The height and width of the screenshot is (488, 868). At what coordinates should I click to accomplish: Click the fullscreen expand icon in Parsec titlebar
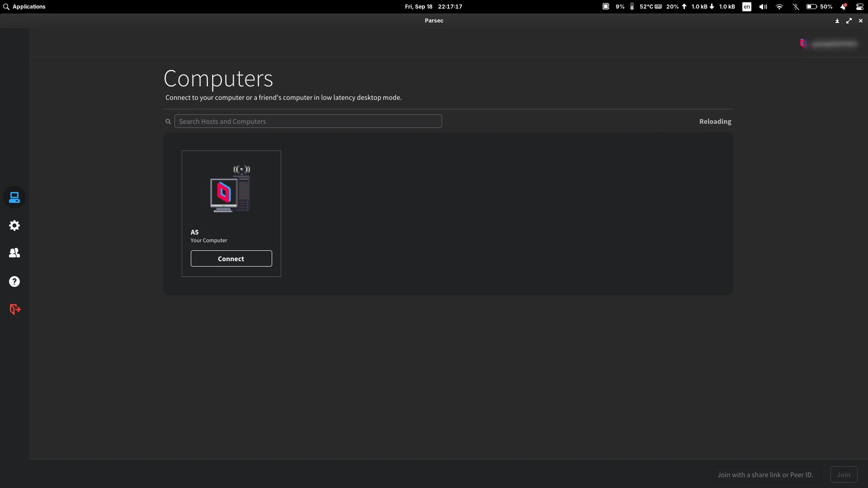[x=849, y=21]
